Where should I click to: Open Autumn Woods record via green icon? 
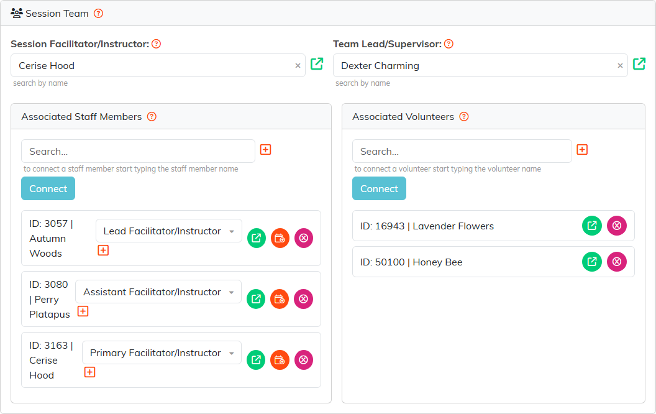(257, 238)
